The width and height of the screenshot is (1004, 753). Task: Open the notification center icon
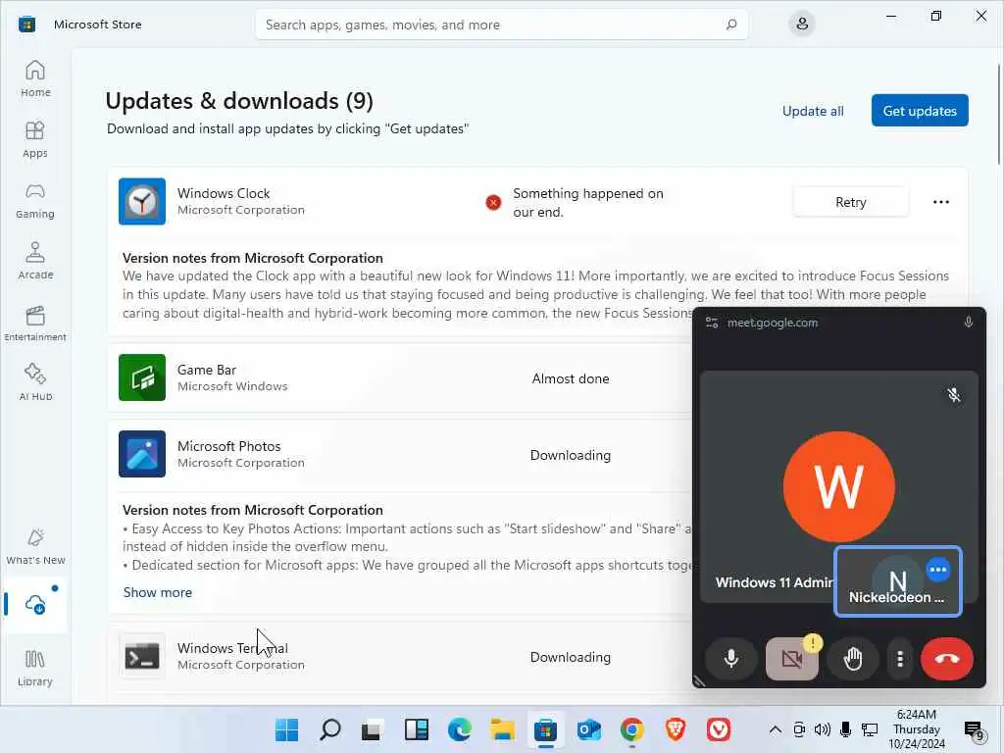974,729
